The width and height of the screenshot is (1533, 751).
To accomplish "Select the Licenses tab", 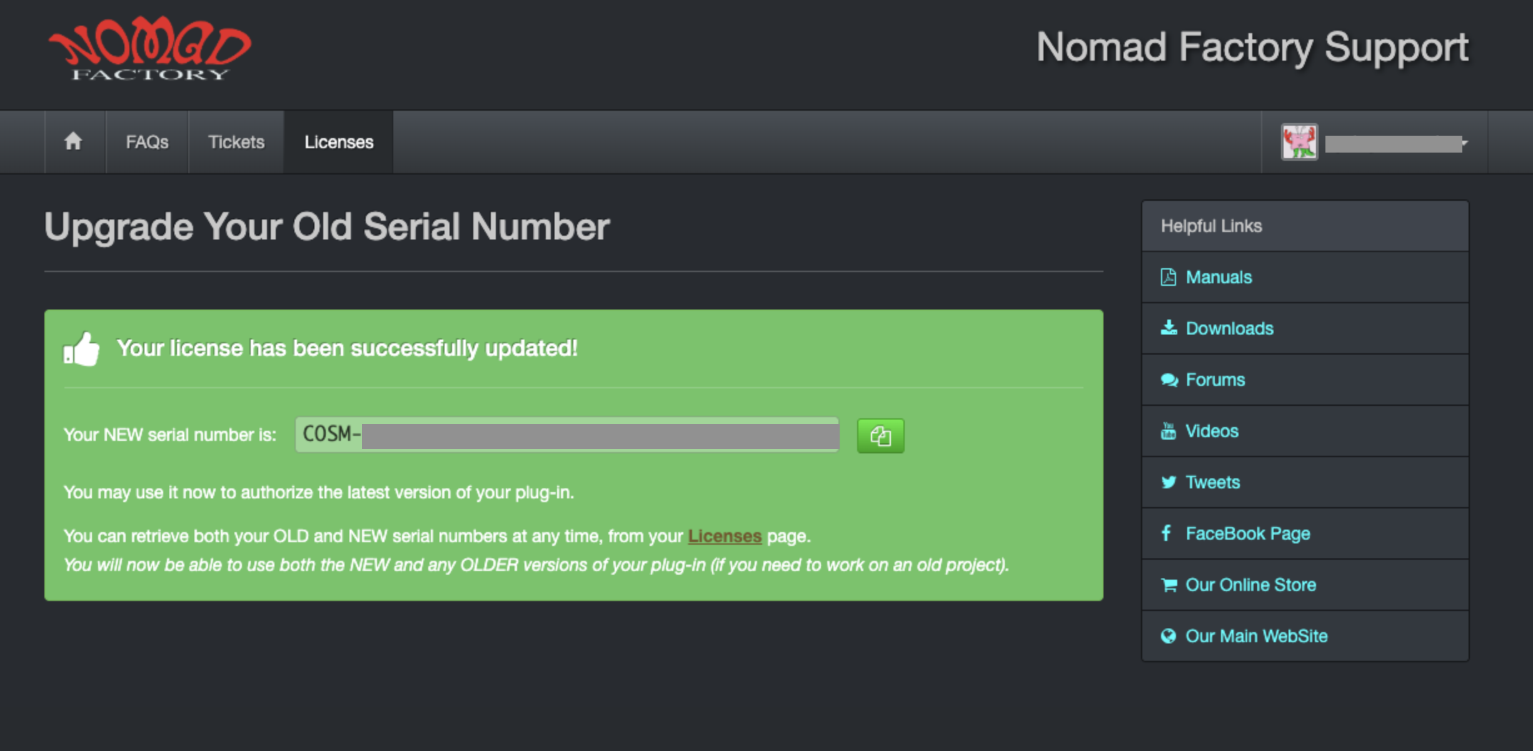I will click(x=339, y=142).
